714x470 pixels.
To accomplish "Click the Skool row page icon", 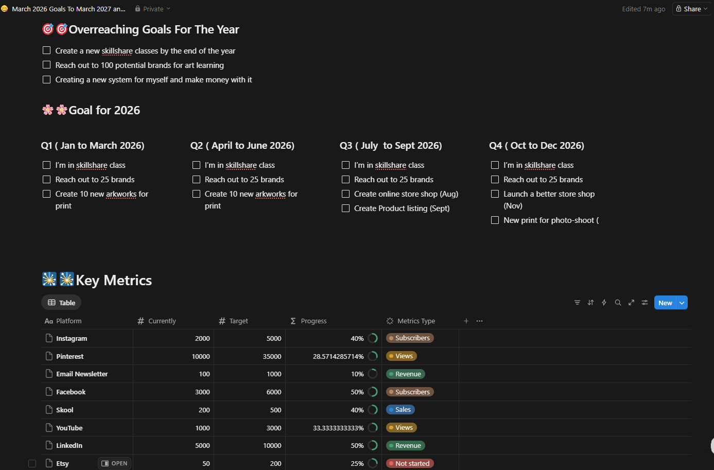I will [x=49, y=410].
